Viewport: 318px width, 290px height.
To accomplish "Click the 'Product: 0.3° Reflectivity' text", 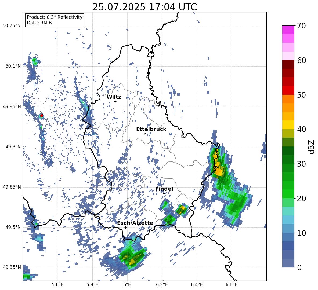I will tap(55, 17).
